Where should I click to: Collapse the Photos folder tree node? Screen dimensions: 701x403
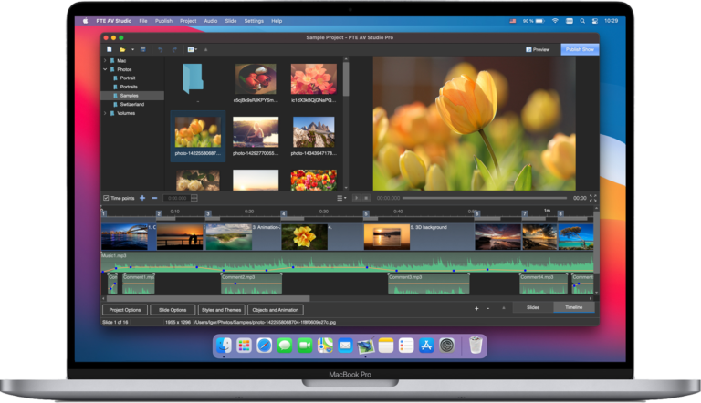point(105,69)
